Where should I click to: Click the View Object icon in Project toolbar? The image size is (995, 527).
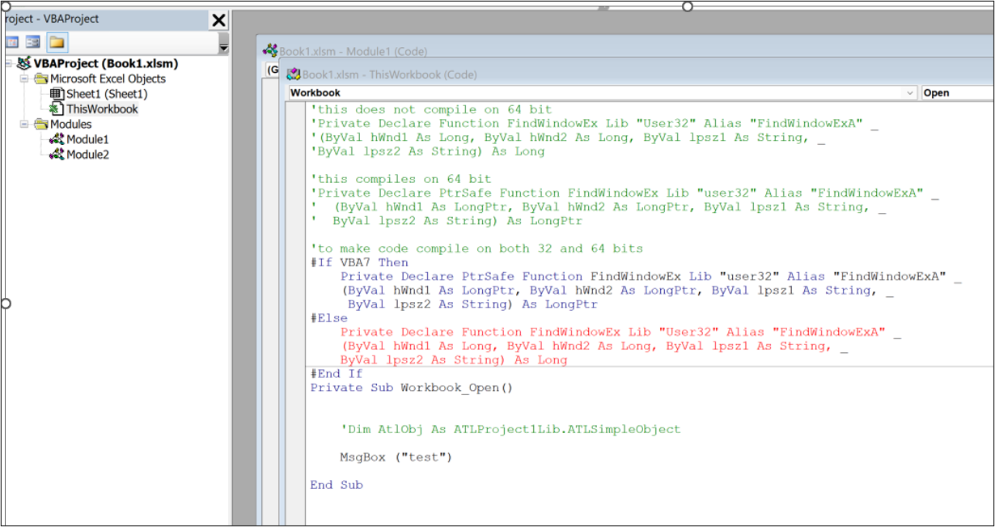point(33,42)
